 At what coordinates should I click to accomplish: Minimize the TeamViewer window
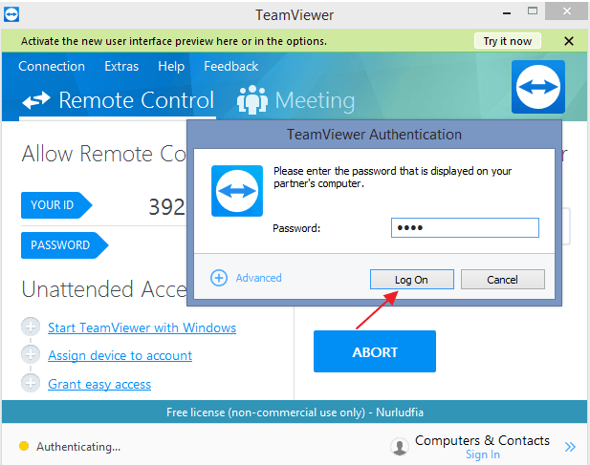pos(507,13)
